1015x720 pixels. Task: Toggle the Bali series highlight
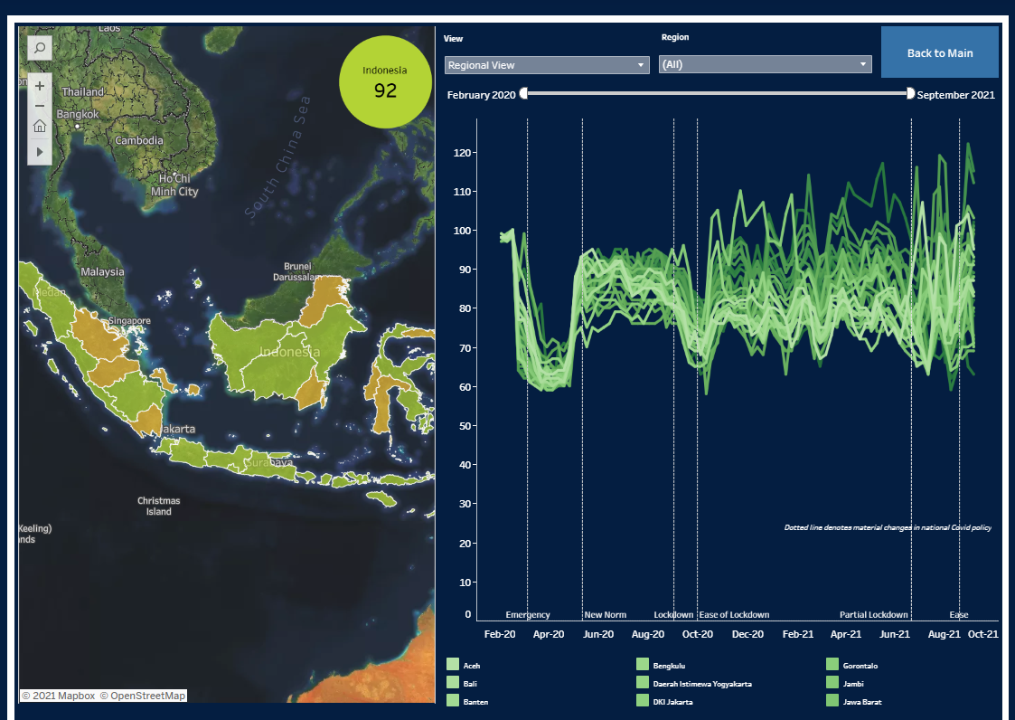coord(452,683)
